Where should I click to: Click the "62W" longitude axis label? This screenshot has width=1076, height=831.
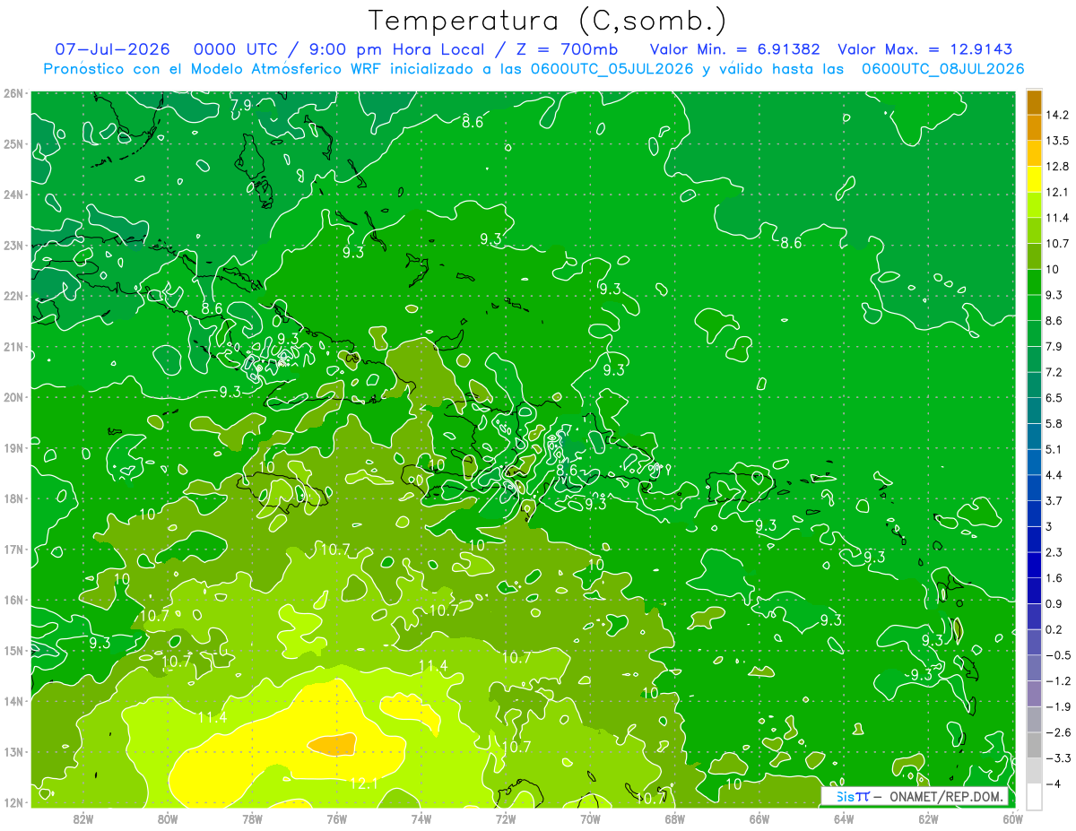pyautogui.click(x=928, y=818)
